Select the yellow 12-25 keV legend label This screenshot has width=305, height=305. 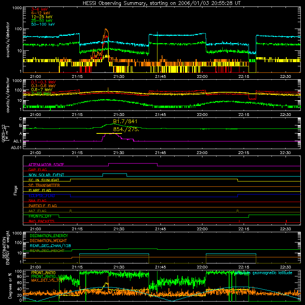click(x=42, y=17)
